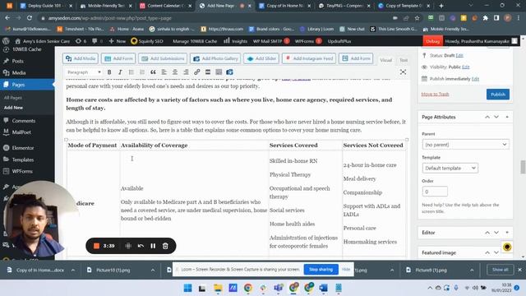Click the Order input field

point(435,192)
